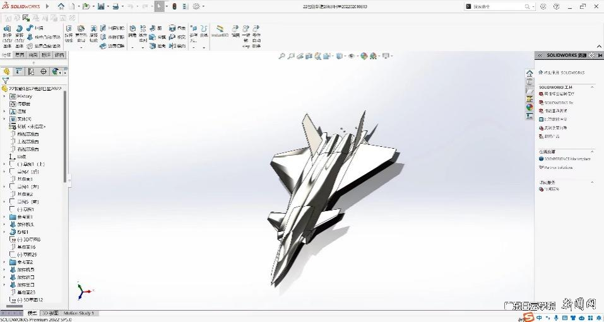This screenshot has width=604, height=322.
Task: Open the Options gear in the top toolbar
Action: (196, 6)
